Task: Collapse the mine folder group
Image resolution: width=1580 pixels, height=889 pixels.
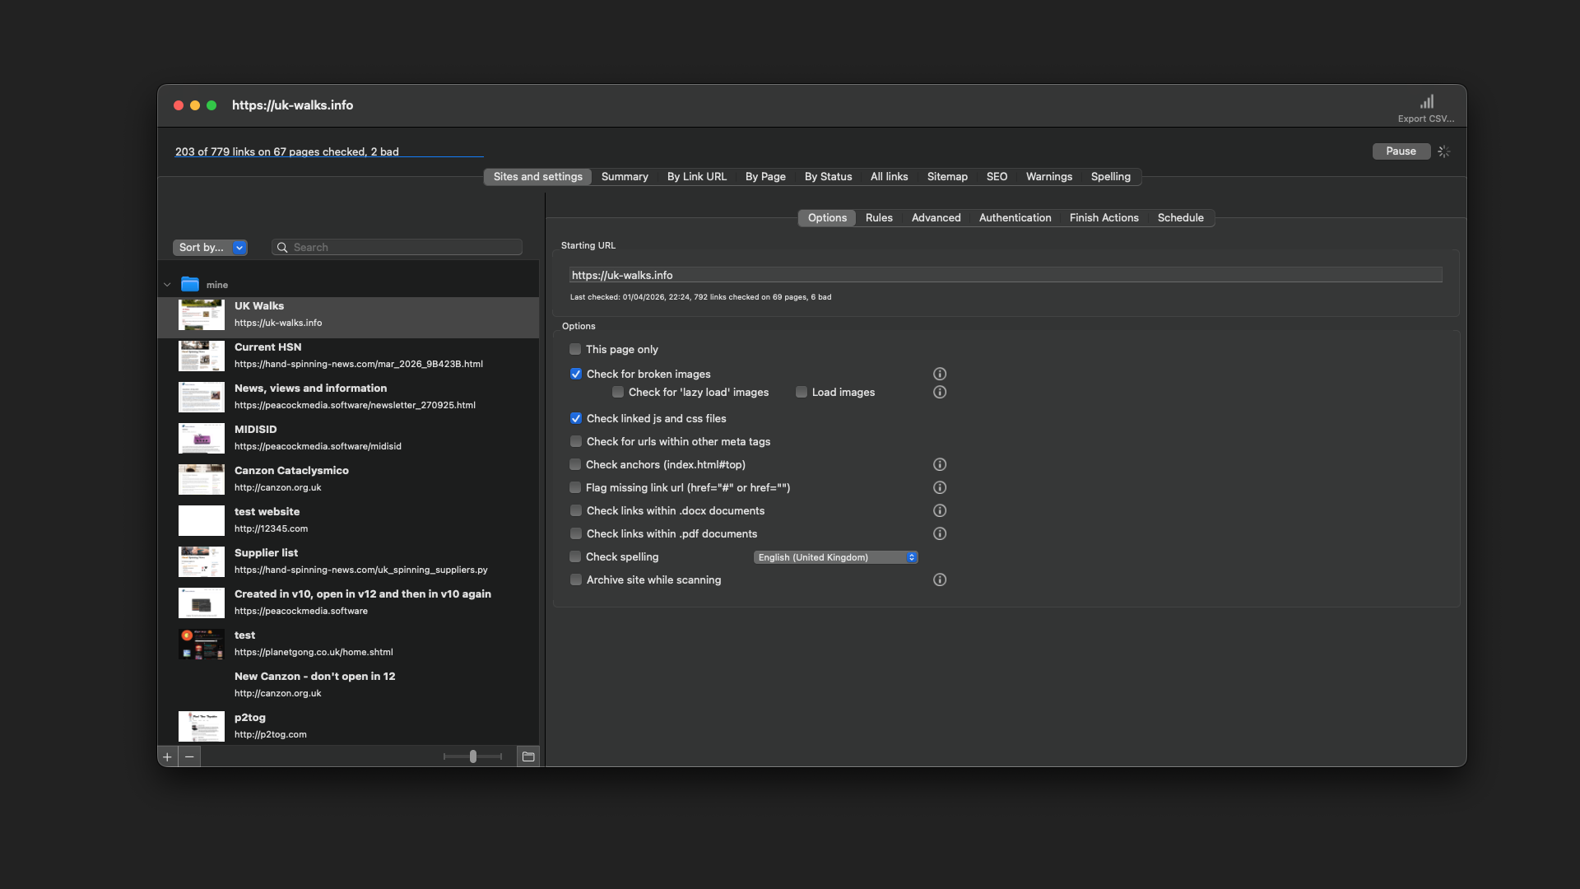Action: tap(167, 285)
